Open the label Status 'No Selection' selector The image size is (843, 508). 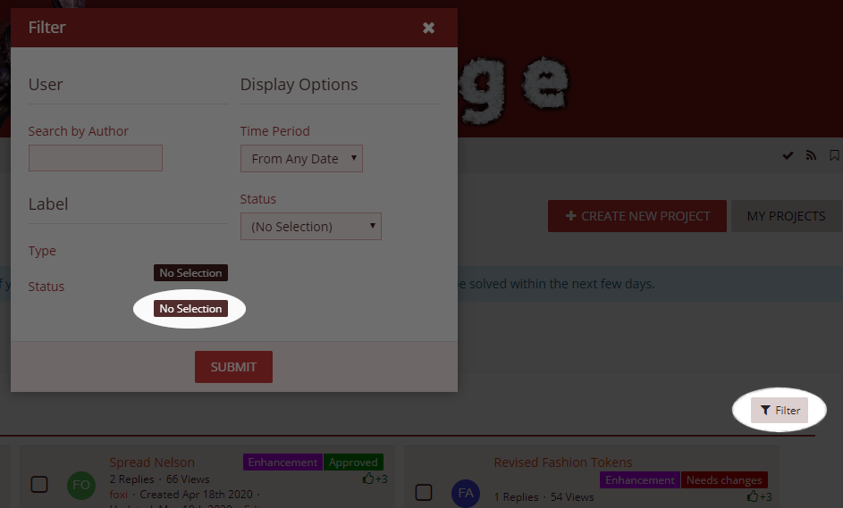pyautogui.click(x=190, y=309)
